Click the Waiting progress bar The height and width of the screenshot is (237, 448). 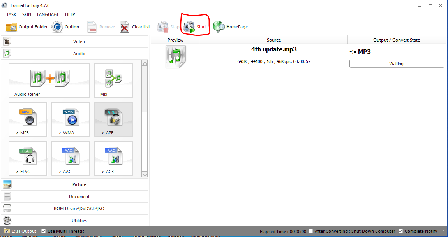click(397, 64)
